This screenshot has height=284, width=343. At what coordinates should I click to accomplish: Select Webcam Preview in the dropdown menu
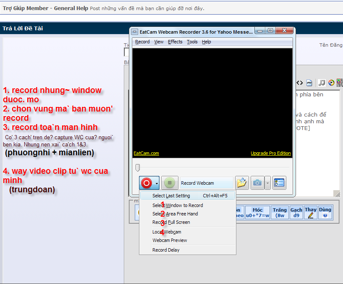(x=170, y=240)
